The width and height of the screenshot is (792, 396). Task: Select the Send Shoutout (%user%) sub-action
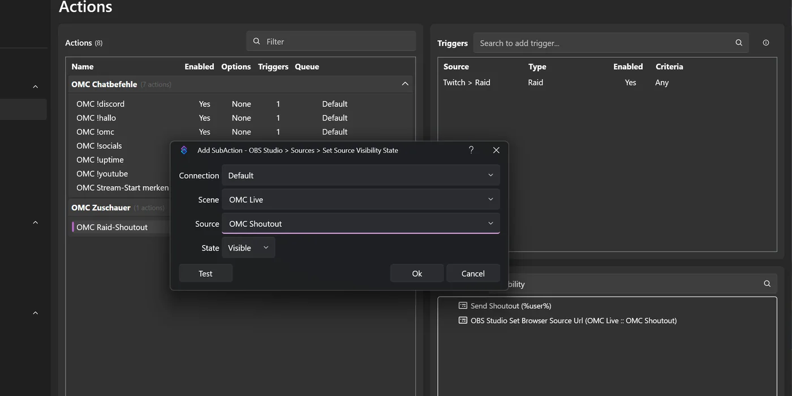[511, 305]
